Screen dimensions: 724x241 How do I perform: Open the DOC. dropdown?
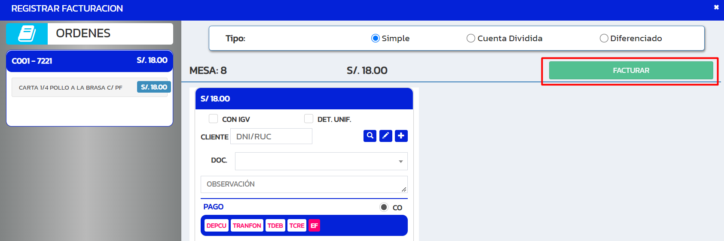321,161
